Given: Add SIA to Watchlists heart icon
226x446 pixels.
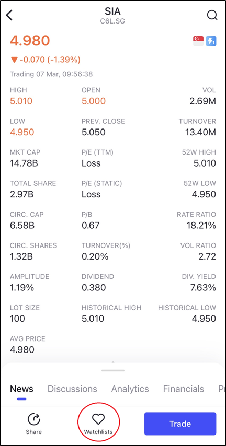Looking at the screenshot, I should (x=98, y=419).
